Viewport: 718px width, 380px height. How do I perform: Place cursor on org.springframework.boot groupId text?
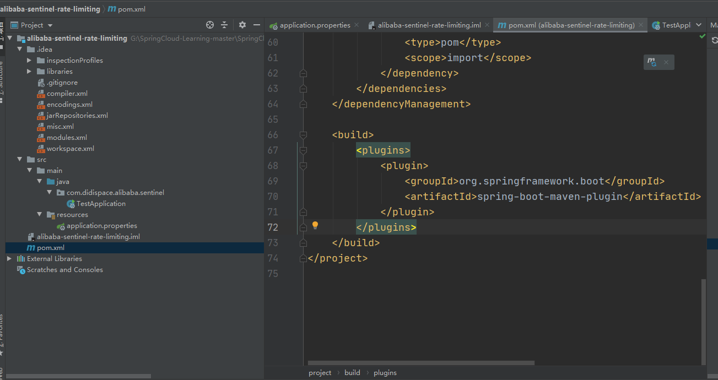tap(531, 181)
